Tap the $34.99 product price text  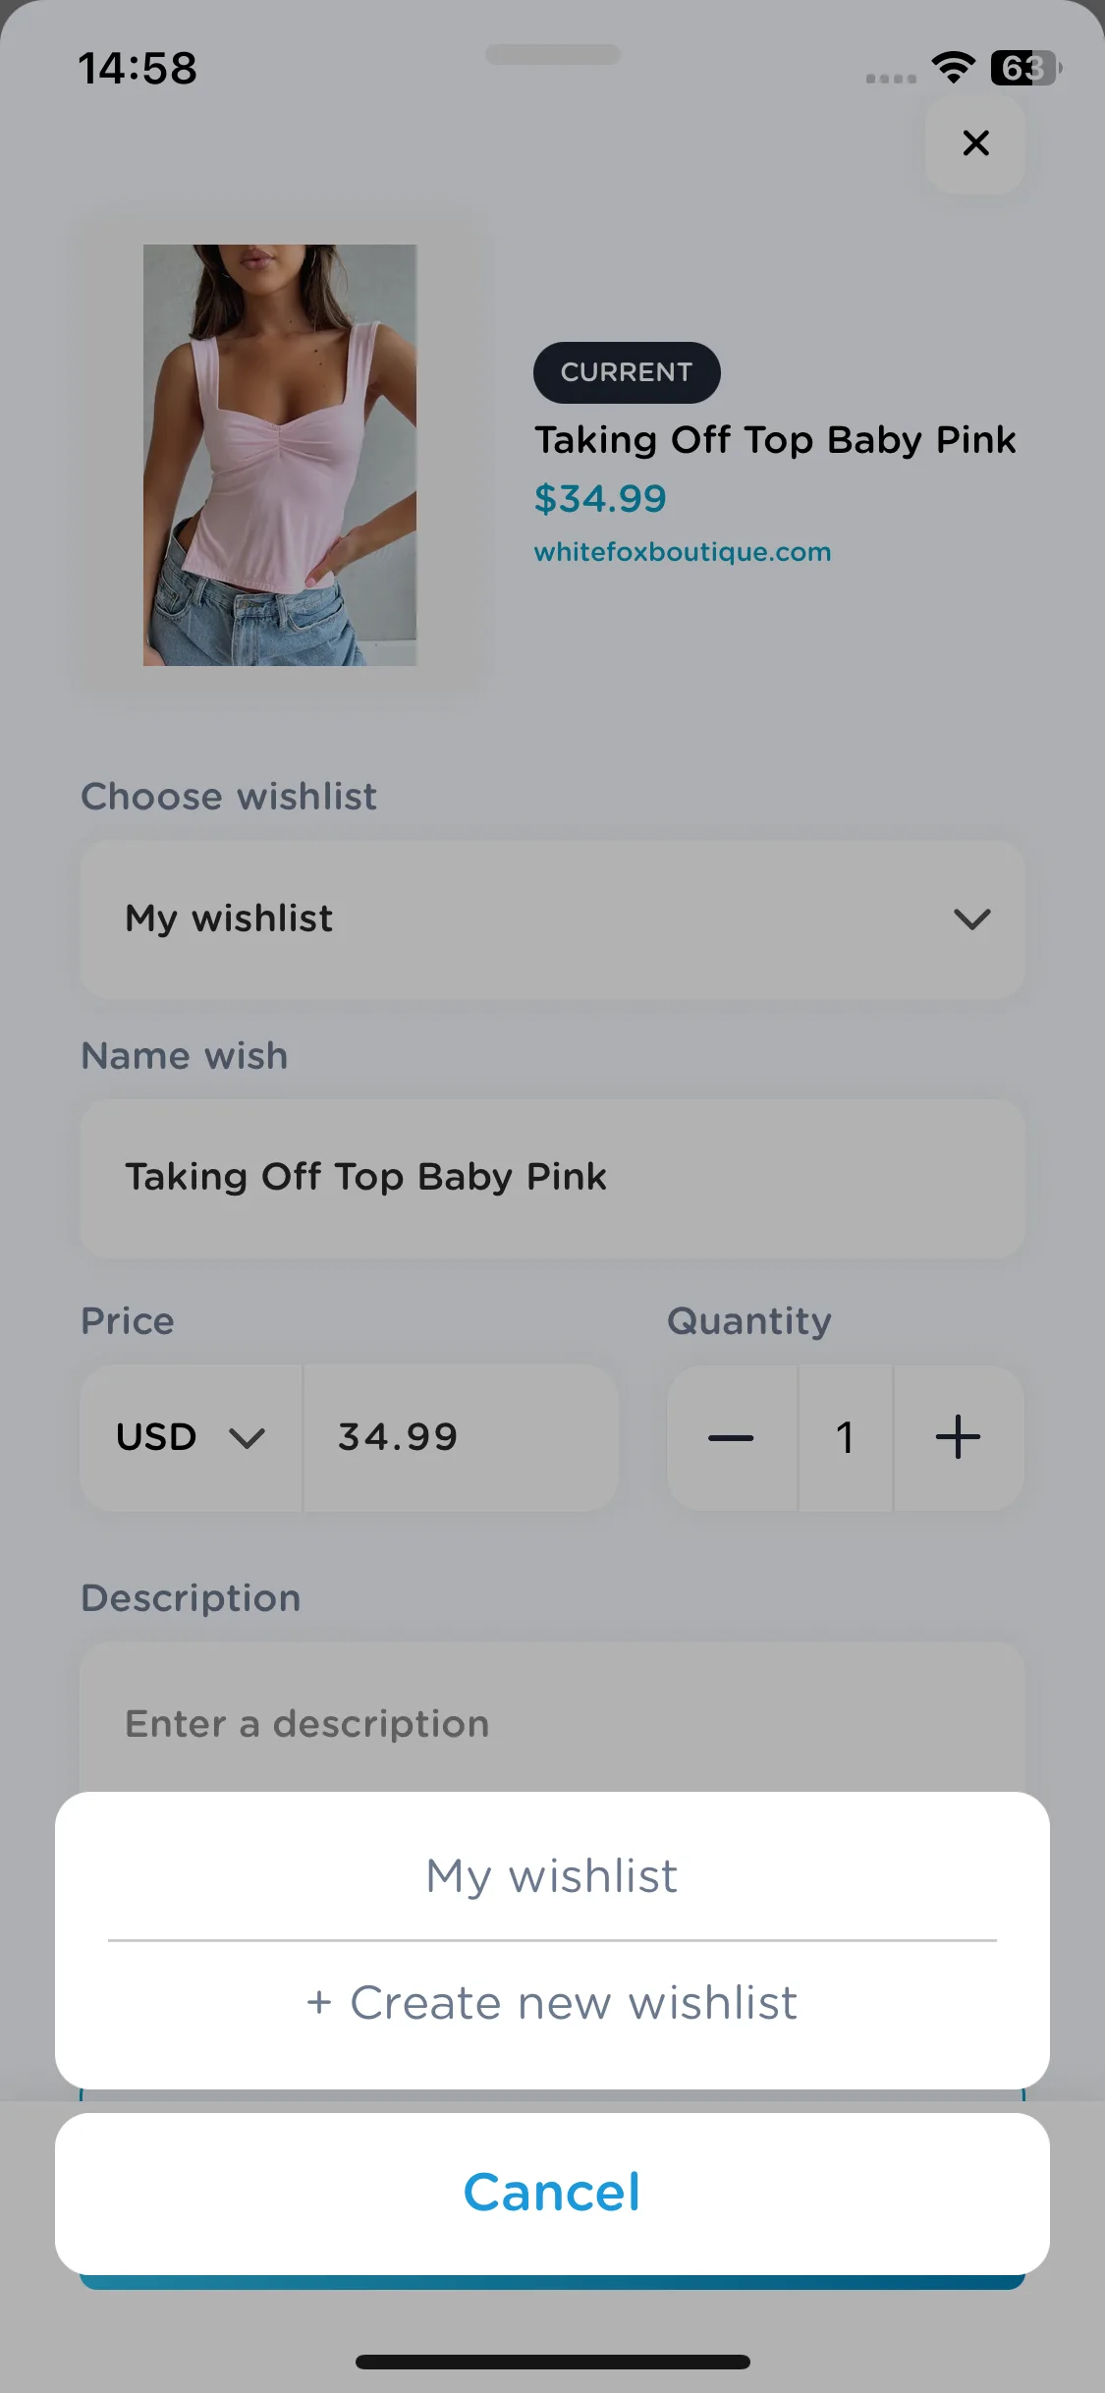600,499
